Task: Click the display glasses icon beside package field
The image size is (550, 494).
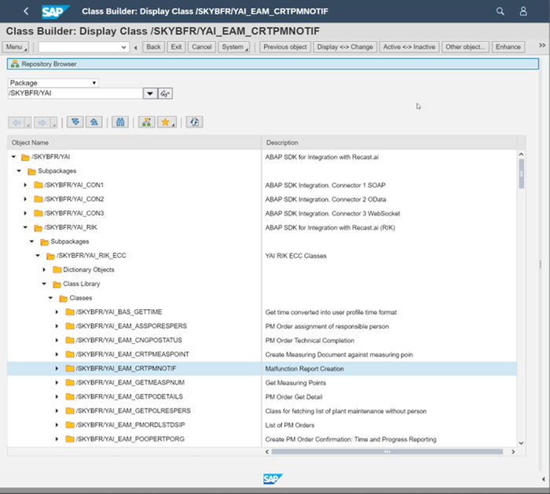Action: coord(165,94)
